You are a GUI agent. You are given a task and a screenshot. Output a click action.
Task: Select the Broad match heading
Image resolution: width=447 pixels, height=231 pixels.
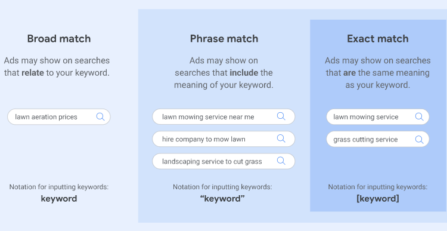pos(59,39)
